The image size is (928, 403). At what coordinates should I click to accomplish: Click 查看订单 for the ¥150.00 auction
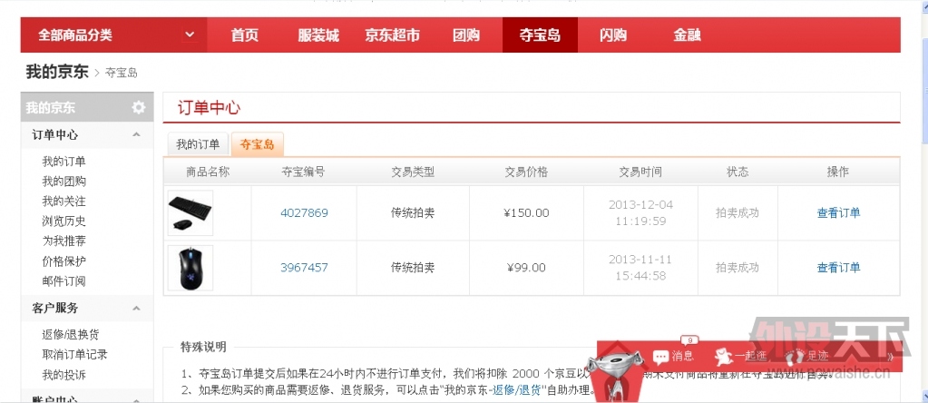838,213
